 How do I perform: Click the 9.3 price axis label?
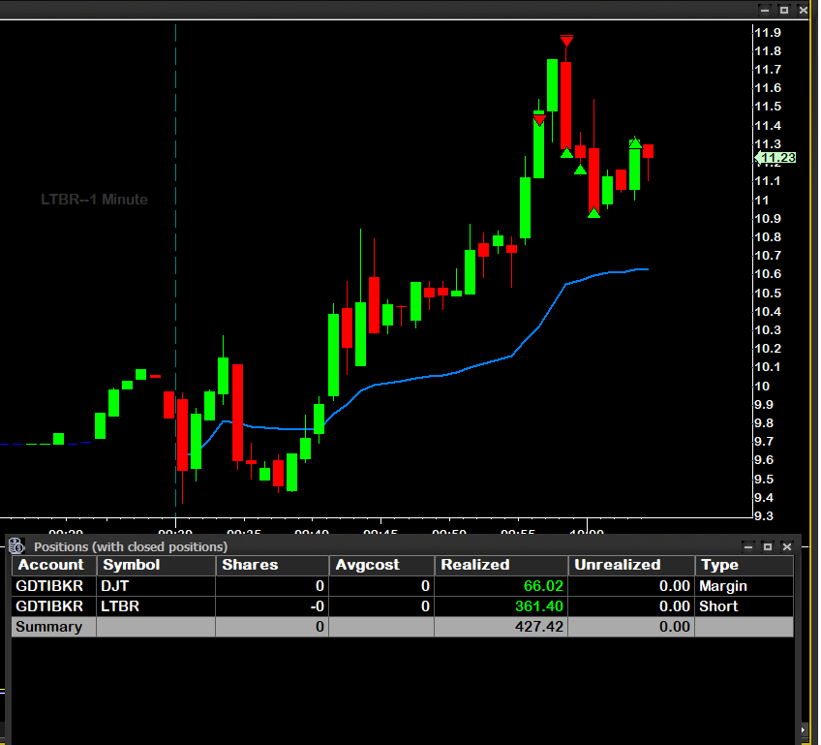pyautogui.click(x=764, y=516)
